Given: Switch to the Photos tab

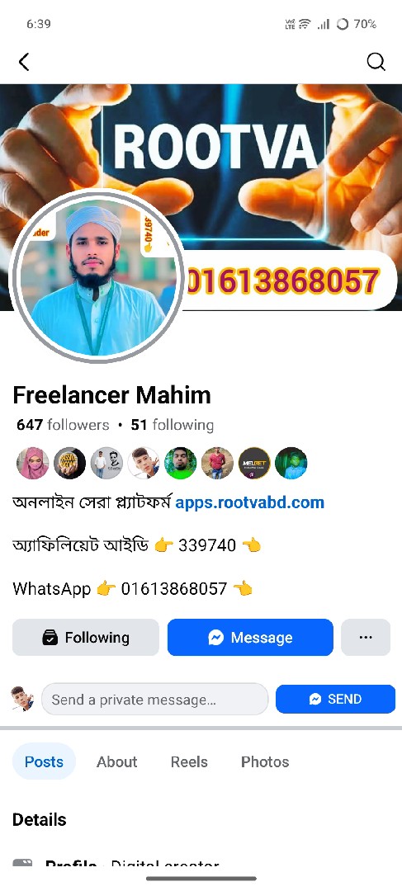Looking at the screenshot, I should 265,761.
